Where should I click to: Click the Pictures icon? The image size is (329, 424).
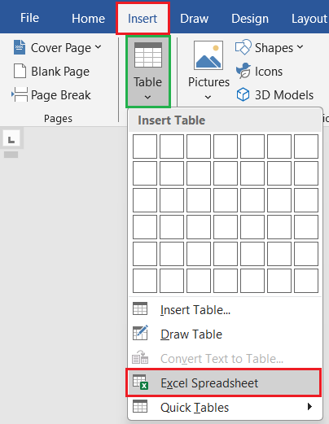click(208, 55)
